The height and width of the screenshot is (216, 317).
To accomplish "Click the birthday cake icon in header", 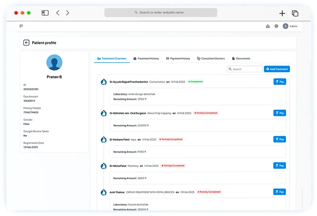I will [268, 26].
